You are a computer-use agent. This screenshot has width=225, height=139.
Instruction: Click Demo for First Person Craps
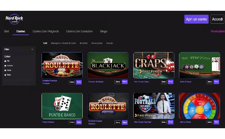click(x=164, y=82)
